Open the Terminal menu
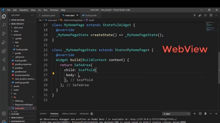The image size is (220, 123). 54,10
